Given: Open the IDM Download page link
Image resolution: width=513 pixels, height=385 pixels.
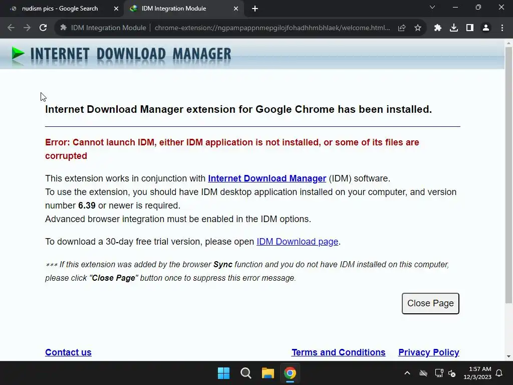Looking at the screenshot, I should (x=297, y=242).
